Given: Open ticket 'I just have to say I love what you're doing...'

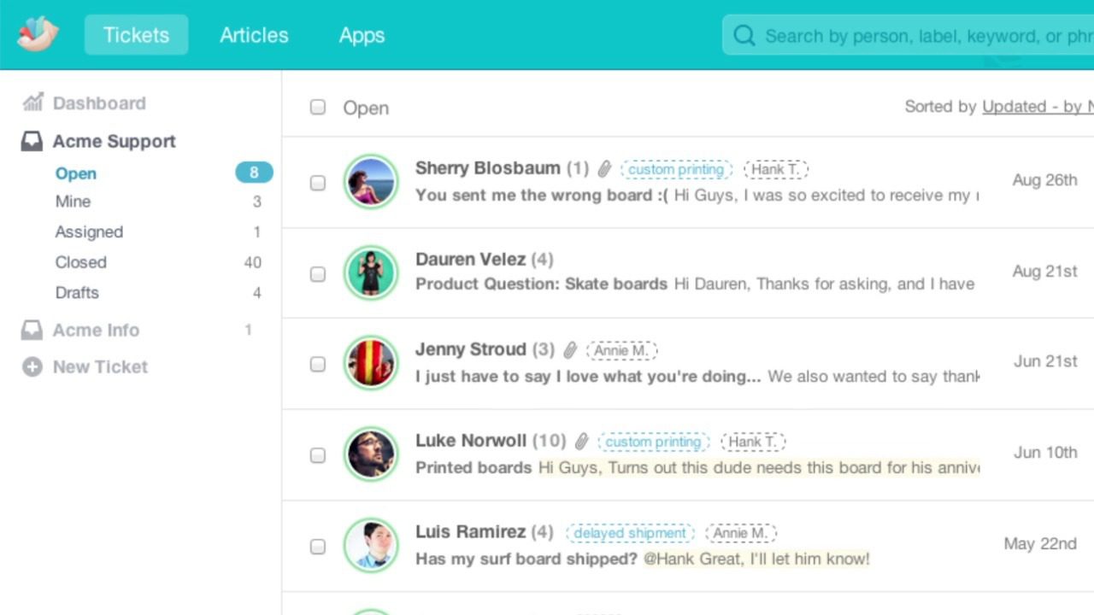Looking at the screenshot, I should pos(588,377).
